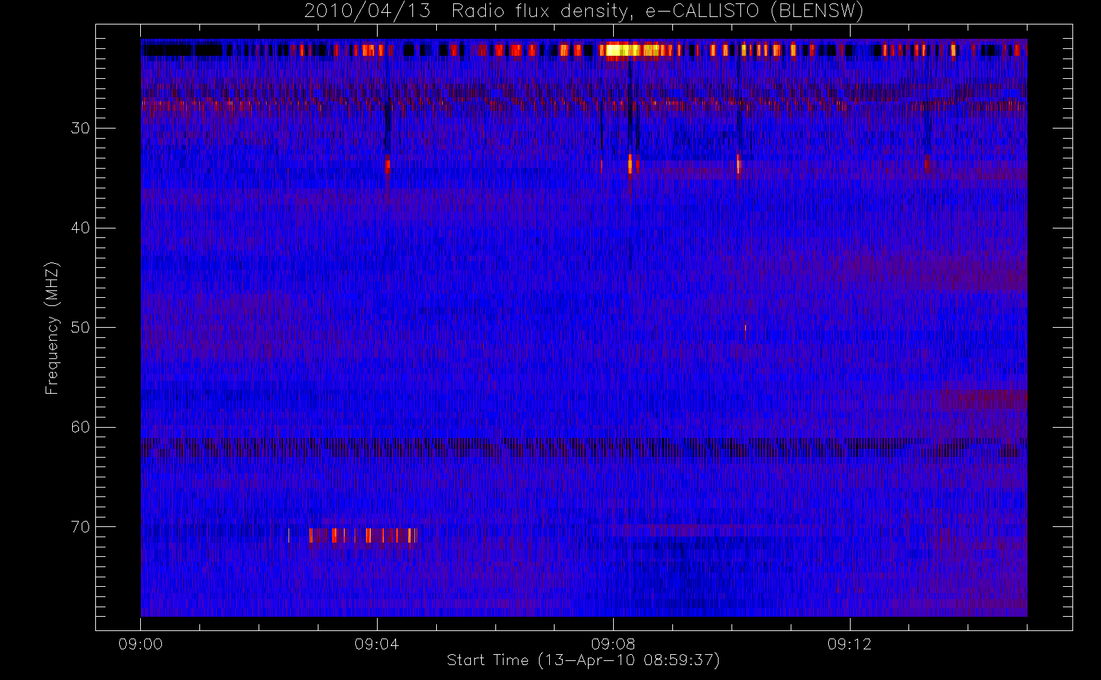Click the 09:04 time tick label

[x=377, y=644]
